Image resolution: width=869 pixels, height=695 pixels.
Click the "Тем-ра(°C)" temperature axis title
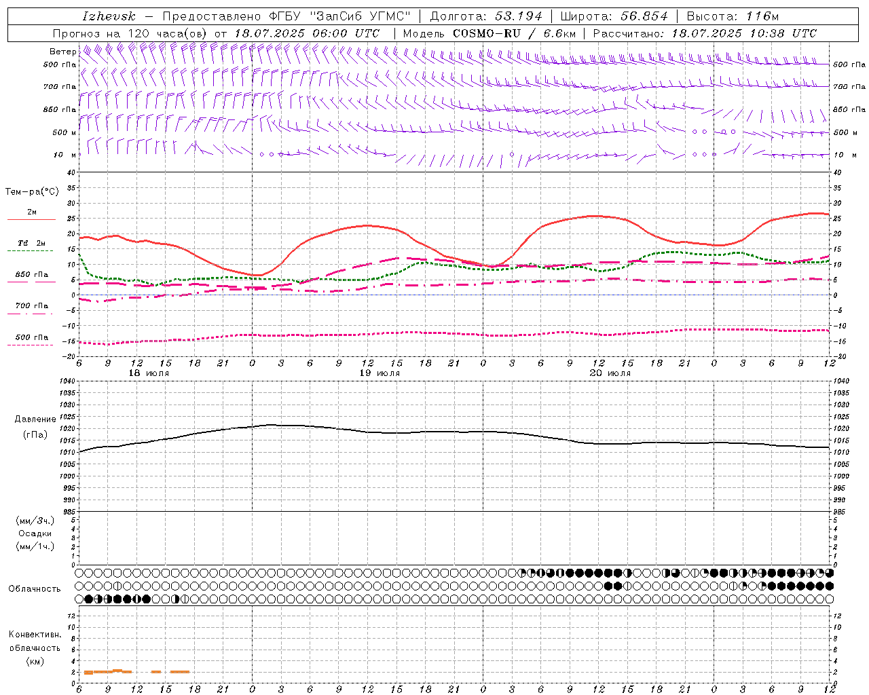(x=32, y=192)
